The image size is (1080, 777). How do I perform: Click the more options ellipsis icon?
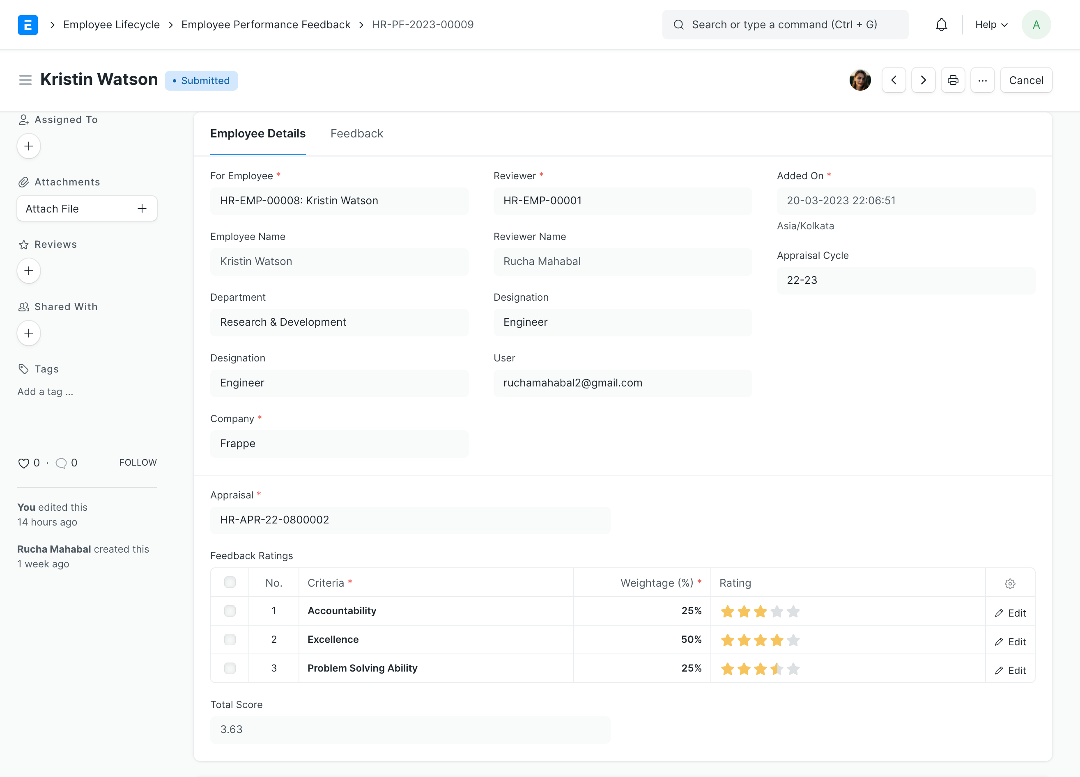point(983,80)
